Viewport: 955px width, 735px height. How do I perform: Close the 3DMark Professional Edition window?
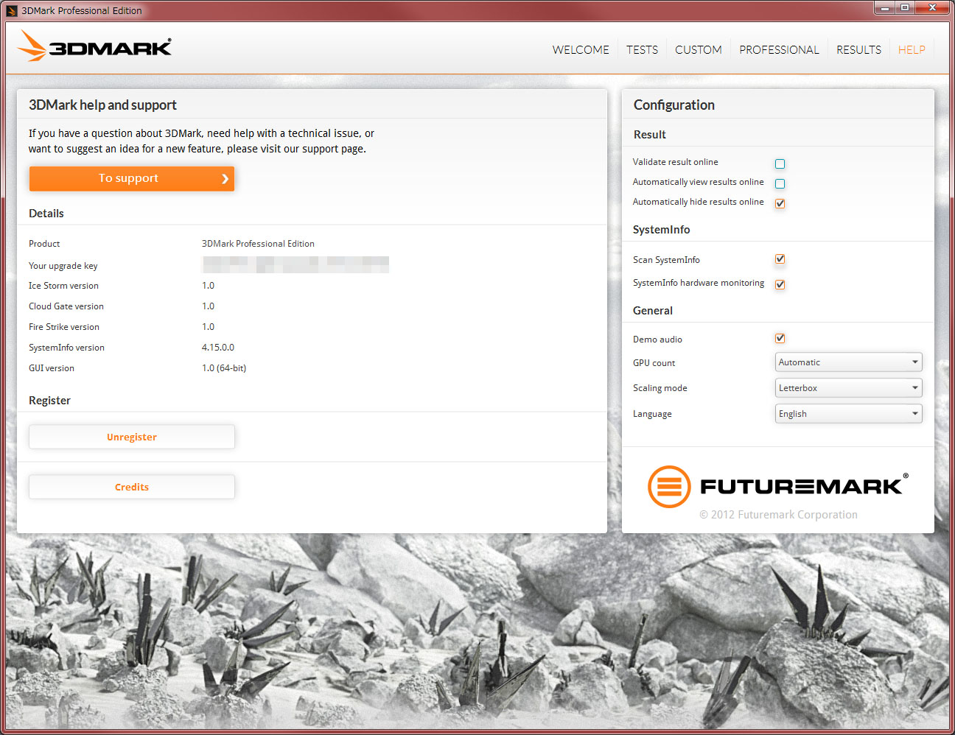[932, 7]
